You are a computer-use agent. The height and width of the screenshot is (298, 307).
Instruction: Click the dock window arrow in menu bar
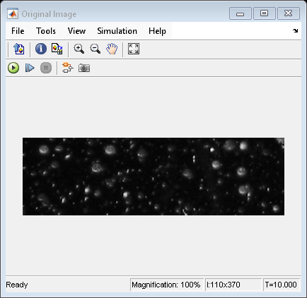tap(295, 30)
